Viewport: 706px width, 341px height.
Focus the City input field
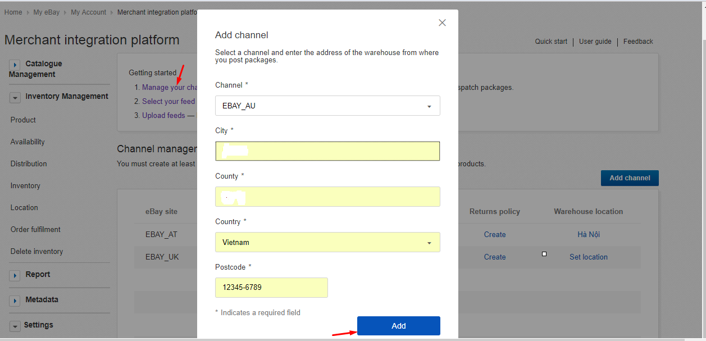(x=327, y=151)
